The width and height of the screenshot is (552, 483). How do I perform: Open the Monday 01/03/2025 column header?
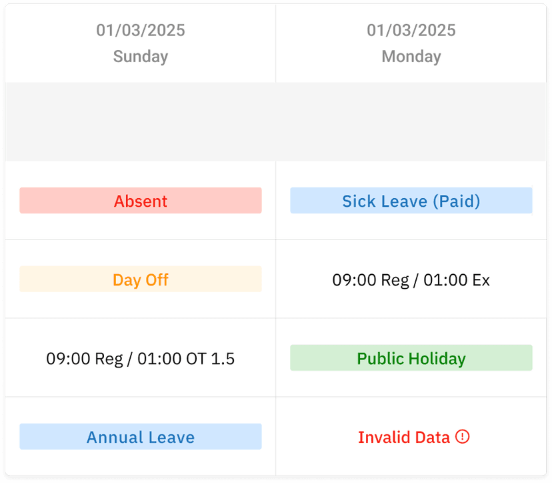click(411, 43)
